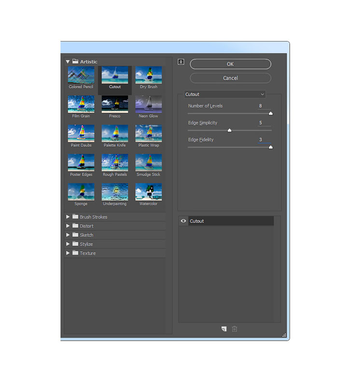Click the Brush Strokes folder icon

75,217
